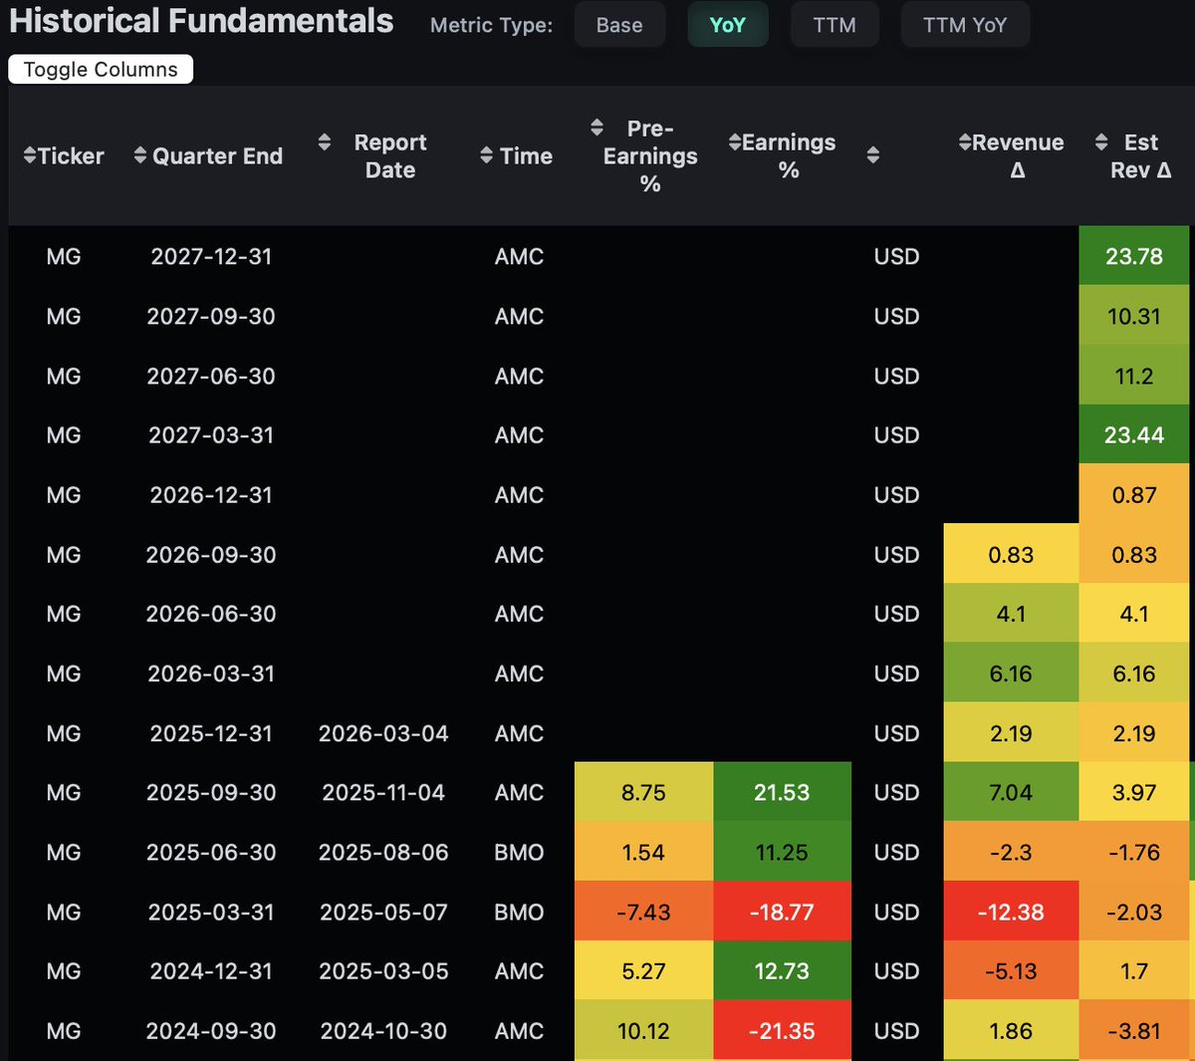This screenshot has height=1061, width=1195.
Task: Click the Est Rev Δ sort arrows
Action: pyautogui.click(x=1099, y=141)
